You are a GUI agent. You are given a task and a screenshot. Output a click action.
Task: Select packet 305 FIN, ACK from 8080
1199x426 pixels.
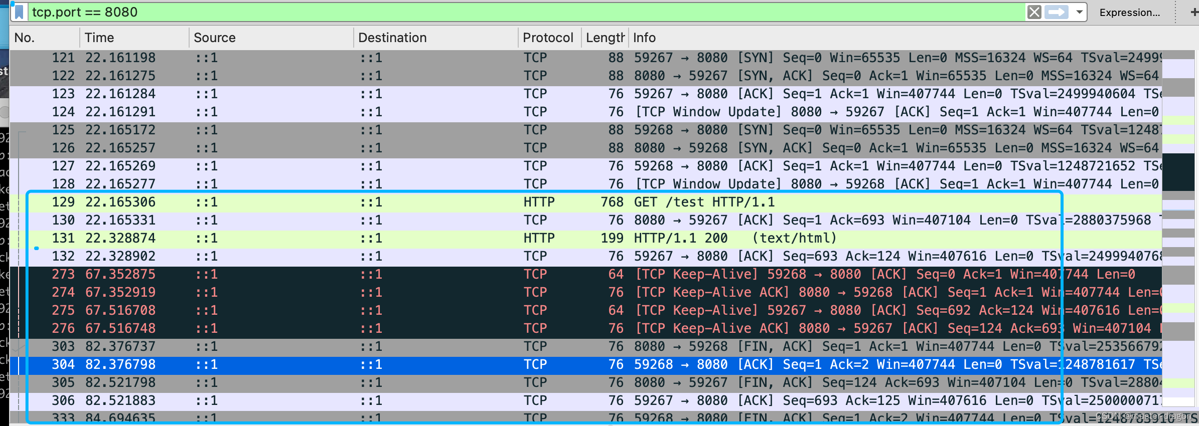tap(586, 383)
